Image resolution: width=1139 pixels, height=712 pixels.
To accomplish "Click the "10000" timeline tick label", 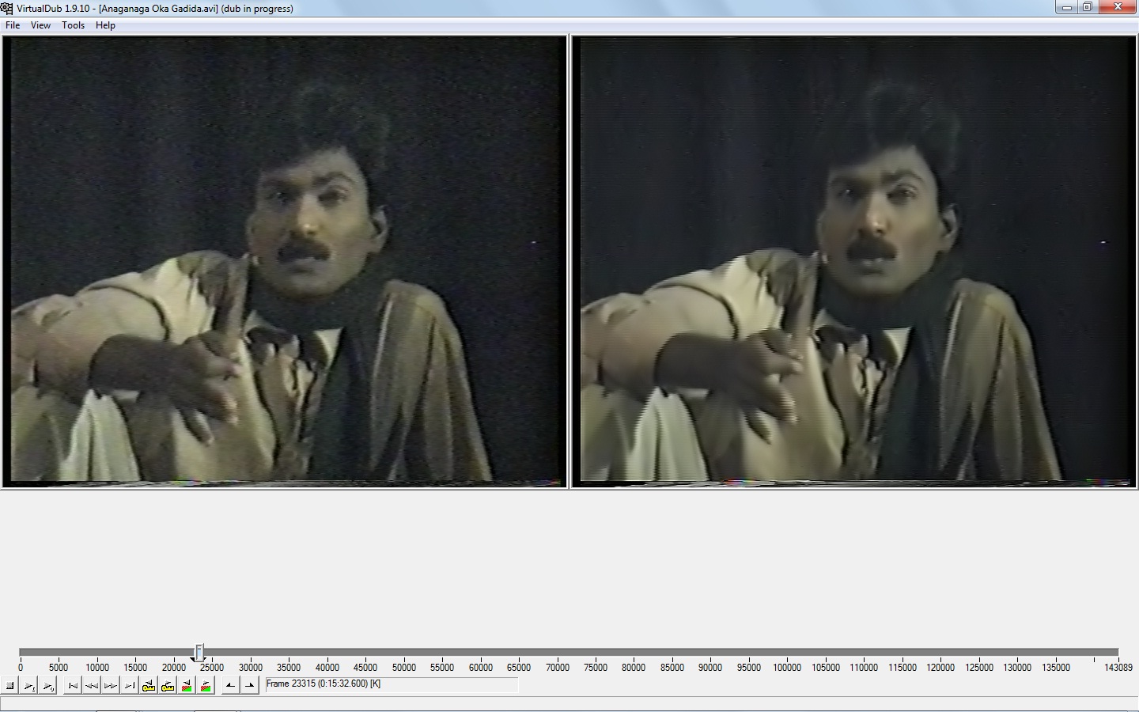I will [x=97, y=668].
